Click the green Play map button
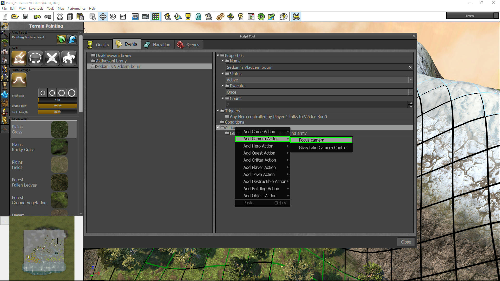The height and width of the screenshot is (281, 500). [x=261, y=17]
